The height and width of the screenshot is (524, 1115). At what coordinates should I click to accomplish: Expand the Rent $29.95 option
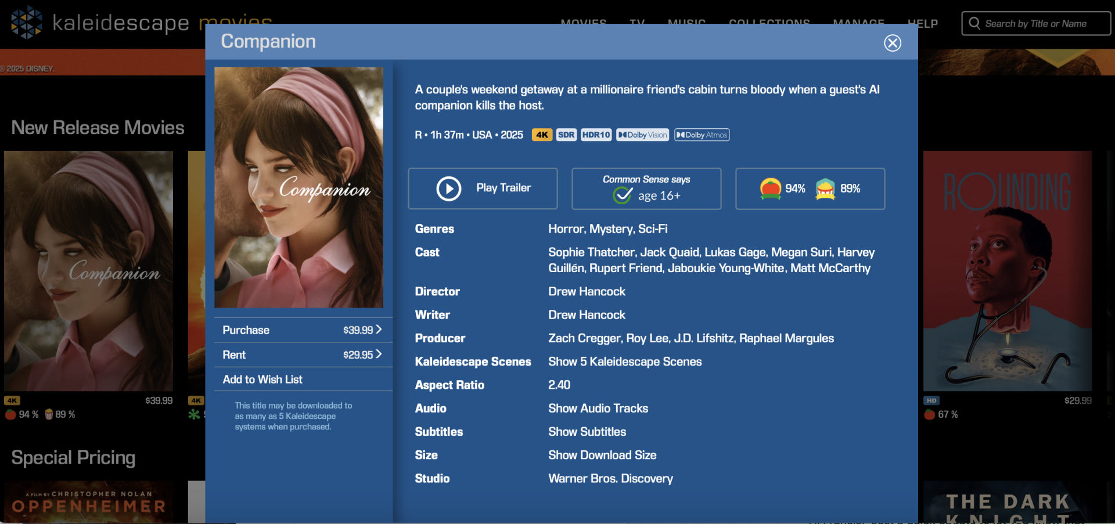click(x=303, y=355)
